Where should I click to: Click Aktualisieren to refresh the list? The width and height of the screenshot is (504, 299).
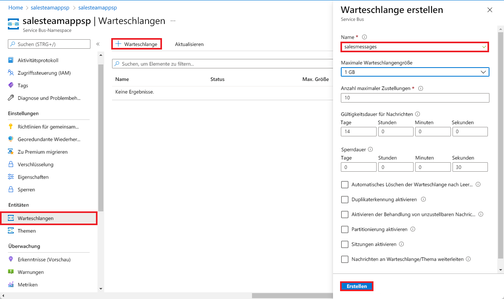tap(189, 44)
